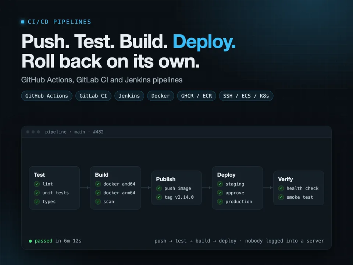Click the check icon next to scan
Image resolution: width=353 pixels, height=265 pixels.
(x=98, y=201)
